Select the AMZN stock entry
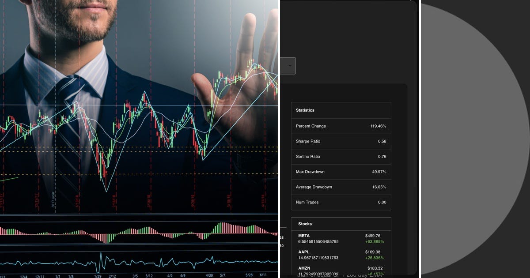Screen dimensions: 530x278 [x=341, y=269]
